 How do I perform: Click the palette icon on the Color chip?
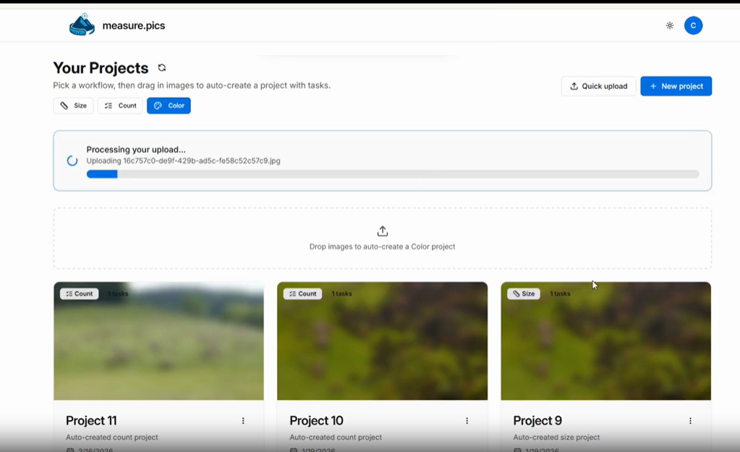[158, 105]
